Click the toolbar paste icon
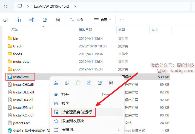The width and height of the screenshot is (195, 134). coord(19,20)
